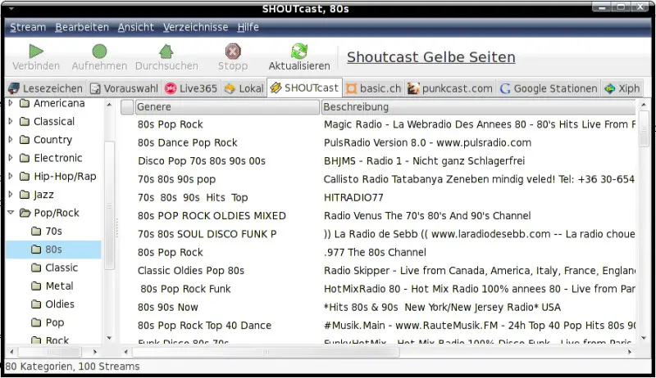Click the stream list horizontal scroll right arrow
Image resolution: width=656 pixels, height=378 pixels.
[630, 352]
